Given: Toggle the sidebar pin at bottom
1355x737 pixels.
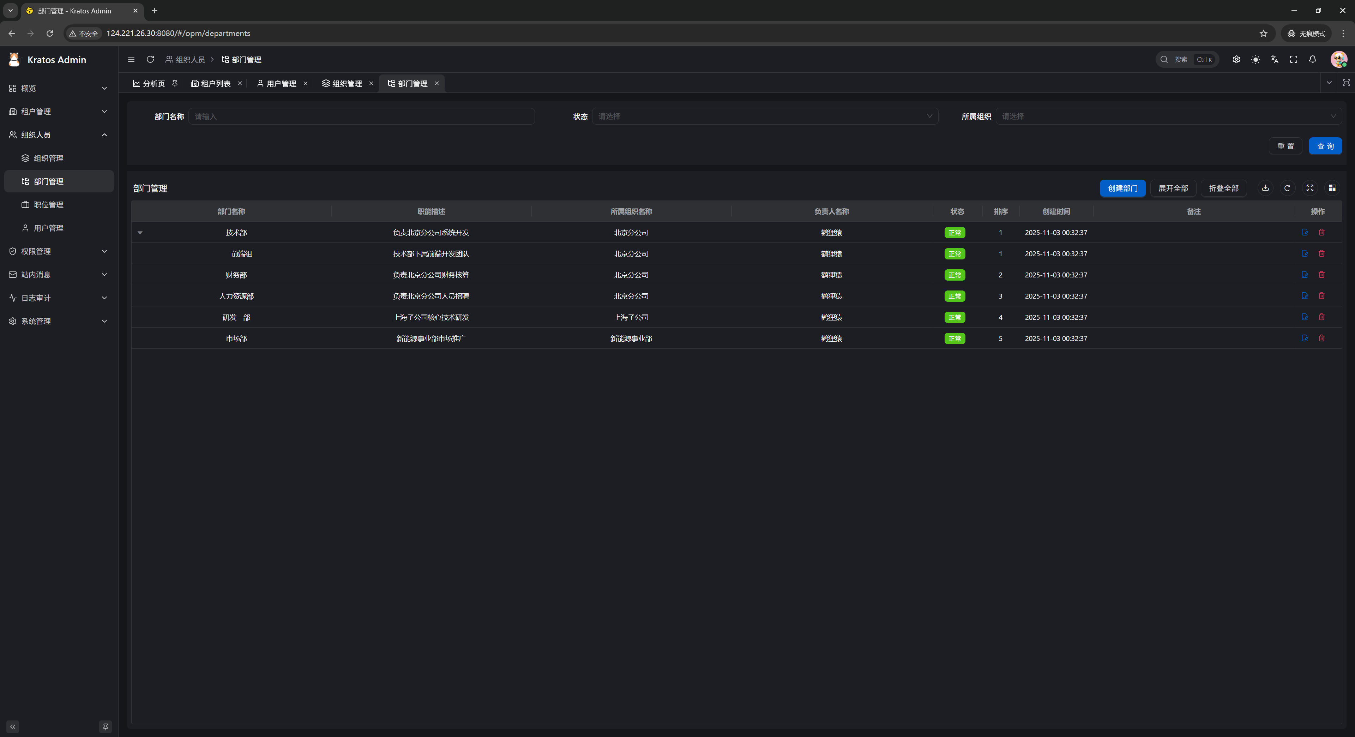Looking at the screenshot, I should coord(105,726).
